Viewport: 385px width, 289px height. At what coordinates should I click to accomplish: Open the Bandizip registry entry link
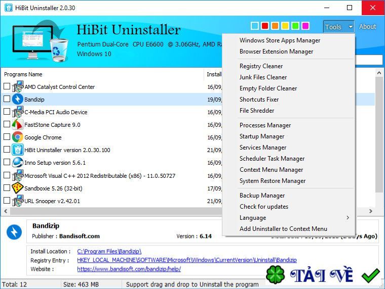click(187, 260)
